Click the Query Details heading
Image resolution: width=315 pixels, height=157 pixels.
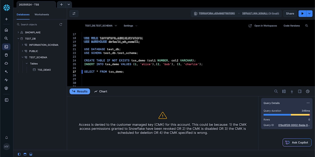(272, 103)
